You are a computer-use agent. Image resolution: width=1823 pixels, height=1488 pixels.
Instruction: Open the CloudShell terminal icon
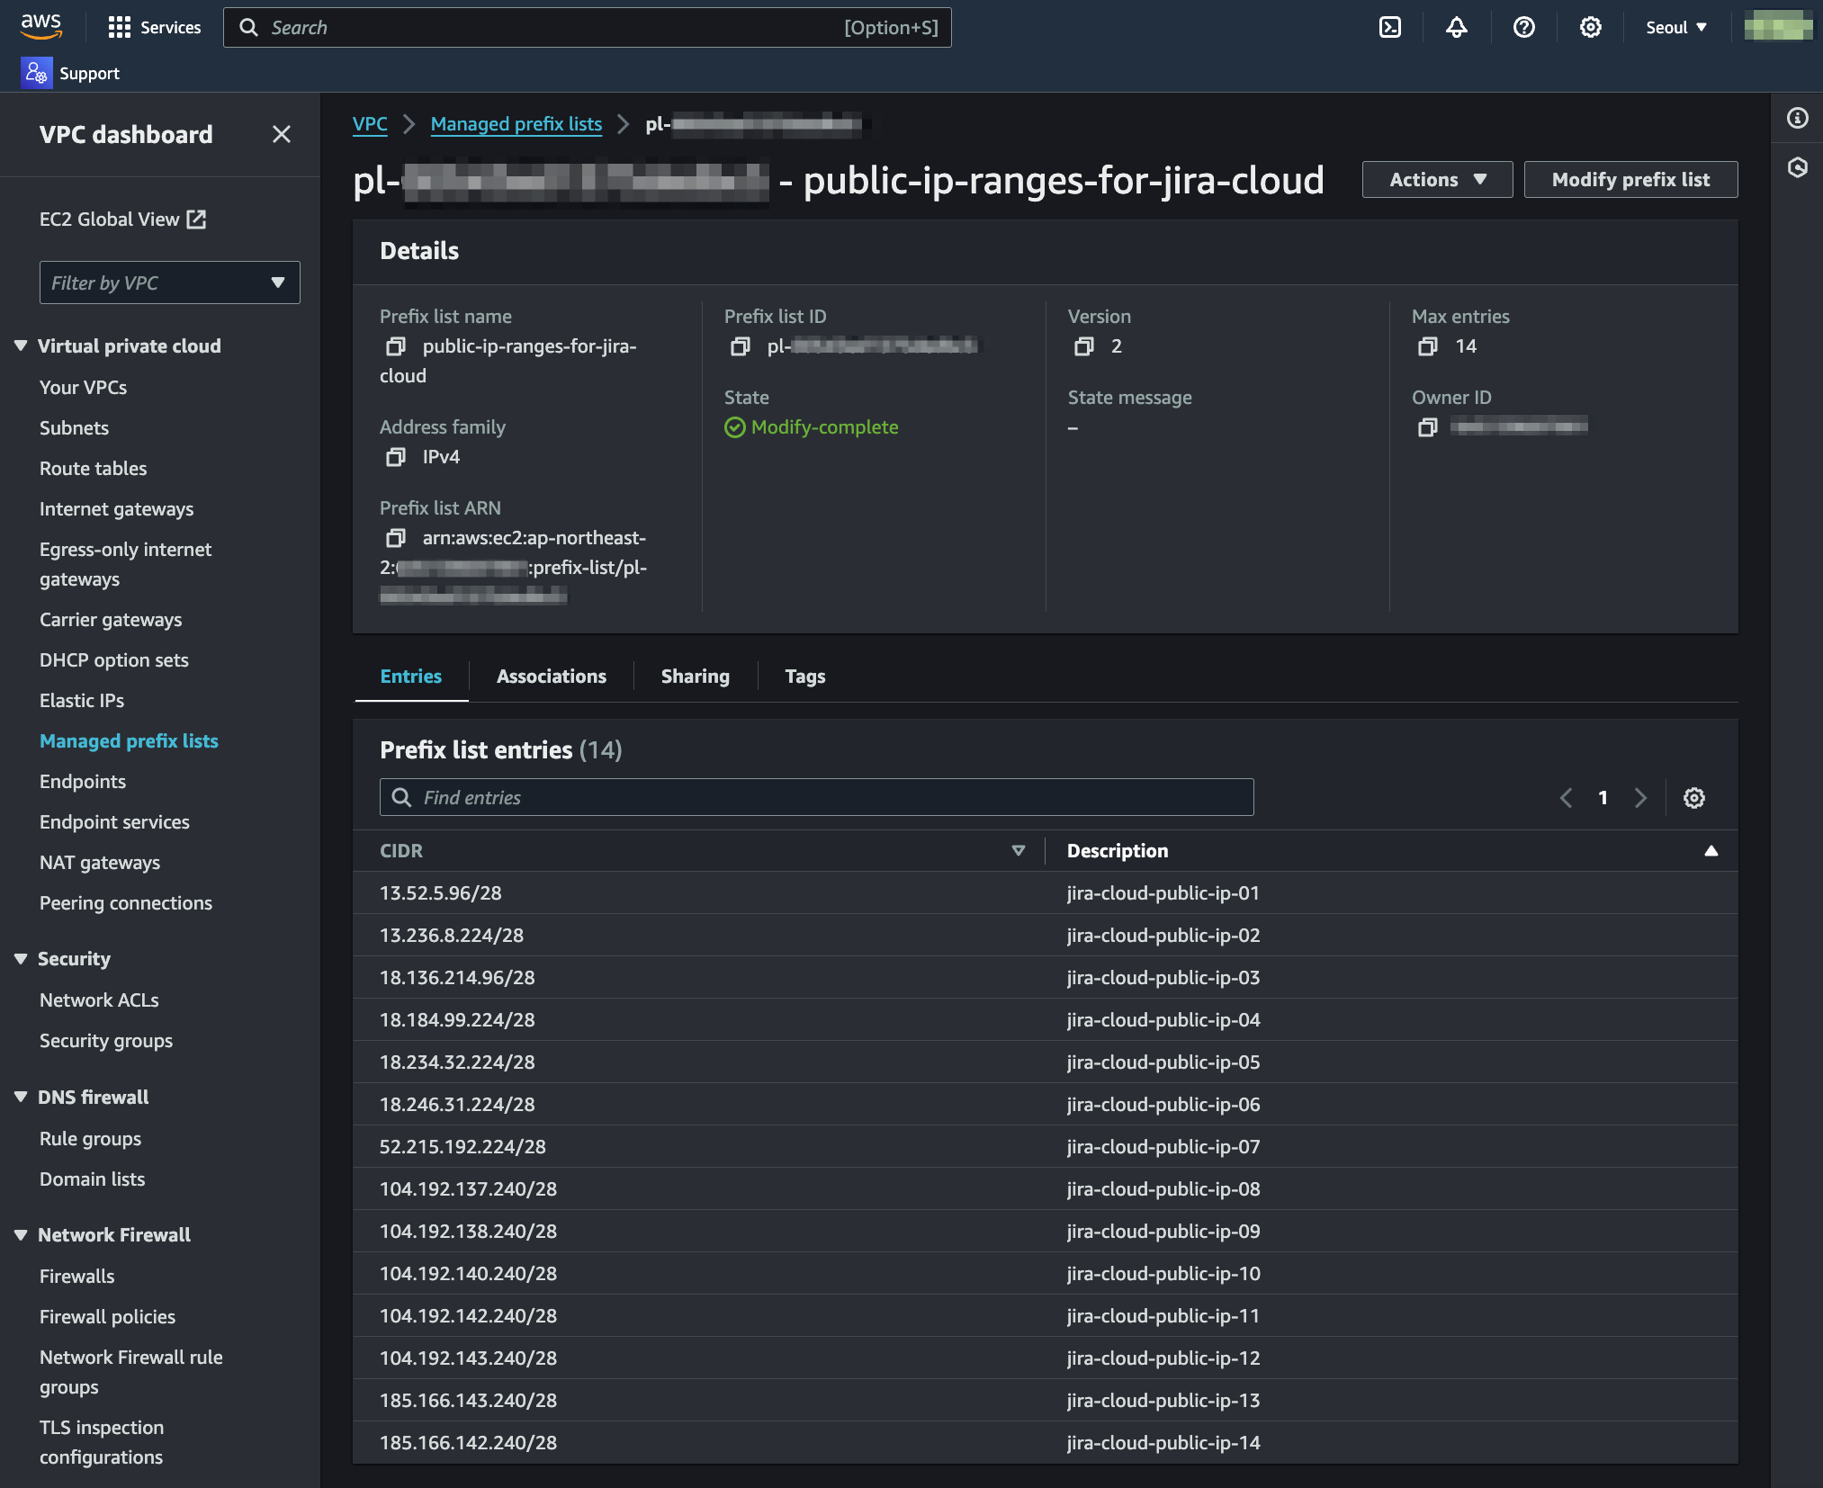pyautogui.click(x=1390, y=27)
